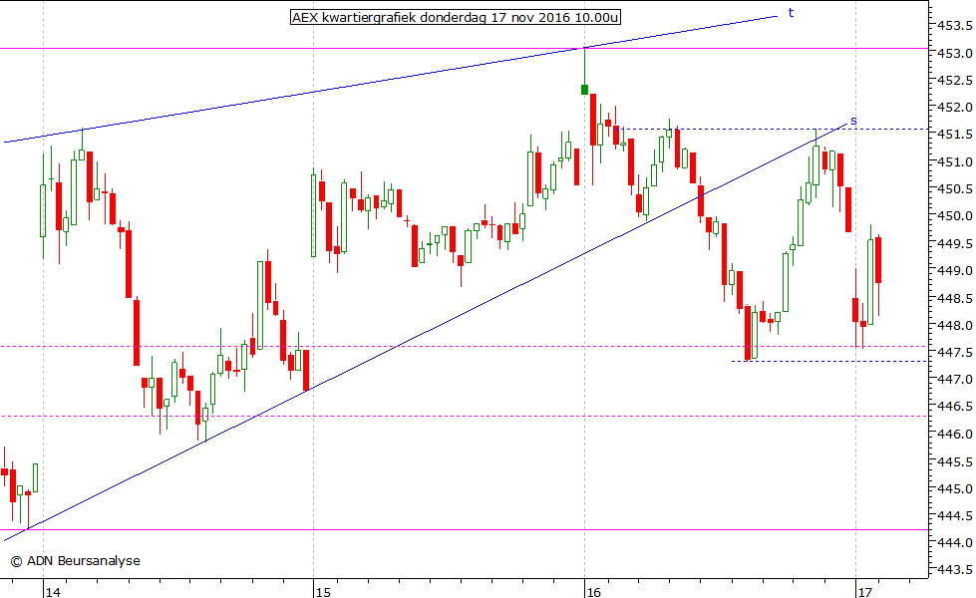Image resolution: width=976 pixels, height=598 pixels.
Task: Click the price axis label 448.0
Action: tap(955, 325)
